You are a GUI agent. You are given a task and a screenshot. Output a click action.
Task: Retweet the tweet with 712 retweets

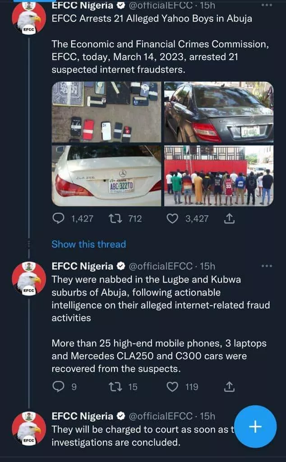point(114,218)
